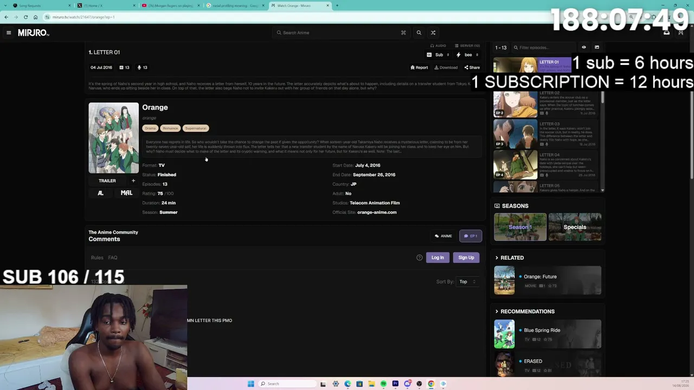Open the Specials season card
The height and width of the screenshot is (390, 694).
tap(575, 227)
